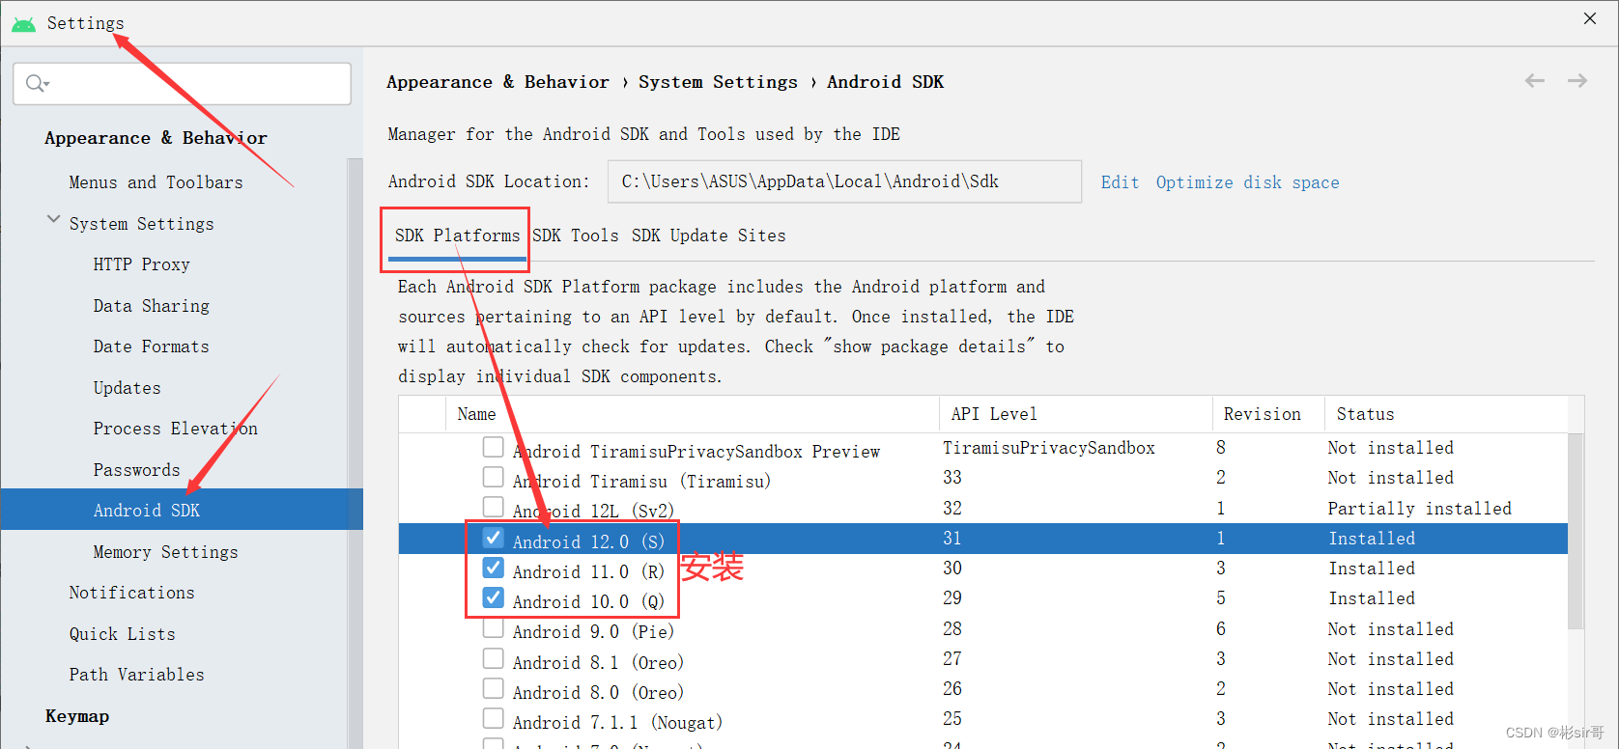Open Quick Lists settings
Viewport: 1619px width, 749px height.
[123, 634]
